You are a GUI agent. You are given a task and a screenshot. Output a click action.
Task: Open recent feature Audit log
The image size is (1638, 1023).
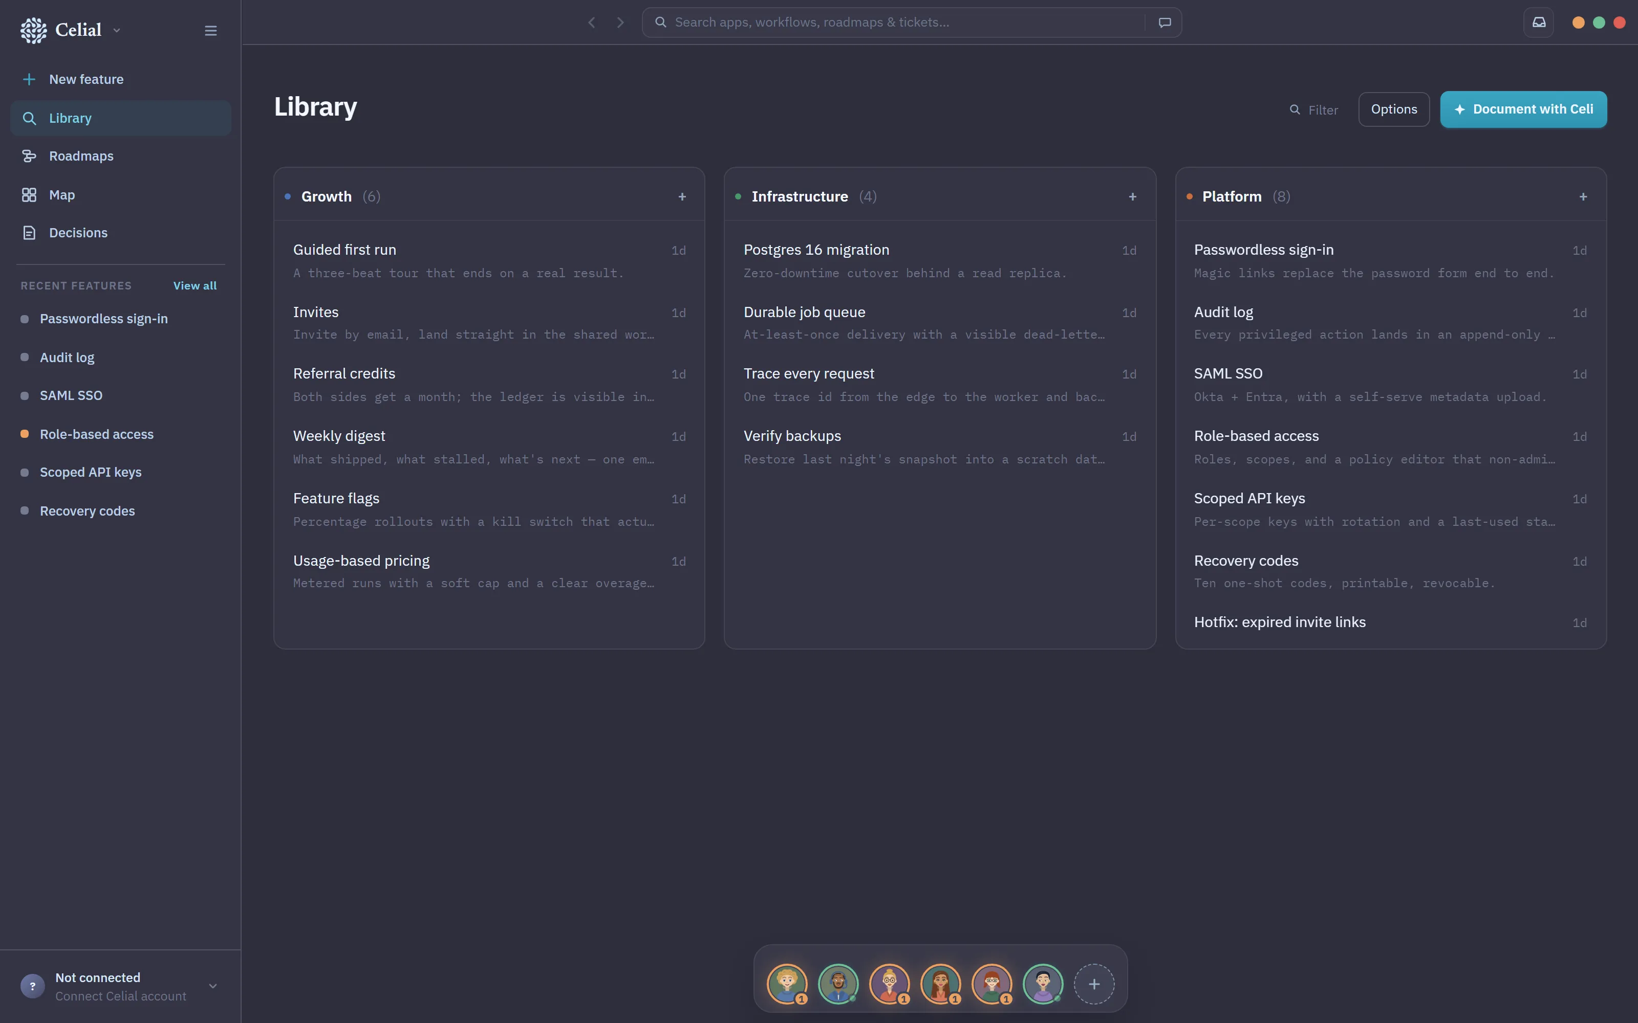[x=120, y=357]
